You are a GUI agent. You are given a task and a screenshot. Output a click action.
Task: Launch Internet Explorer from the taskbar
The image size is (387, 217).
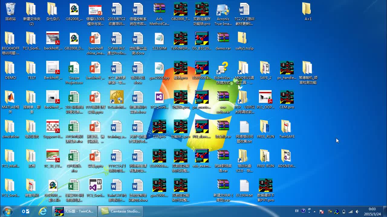[x=43, y=211]
